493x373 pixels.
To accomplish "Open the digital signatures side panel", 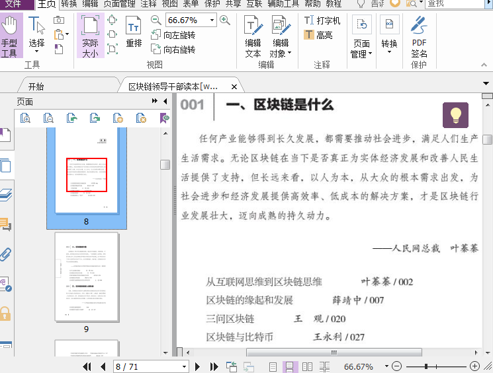I will coord(6,285).
